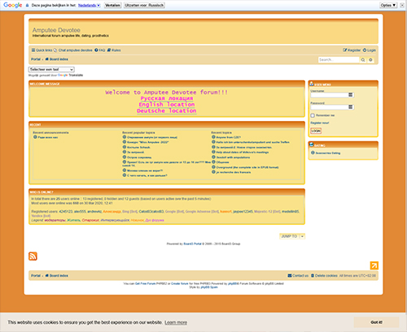Click the search magnifier icon
407x332 pixels.
click(x=363, y=60)
